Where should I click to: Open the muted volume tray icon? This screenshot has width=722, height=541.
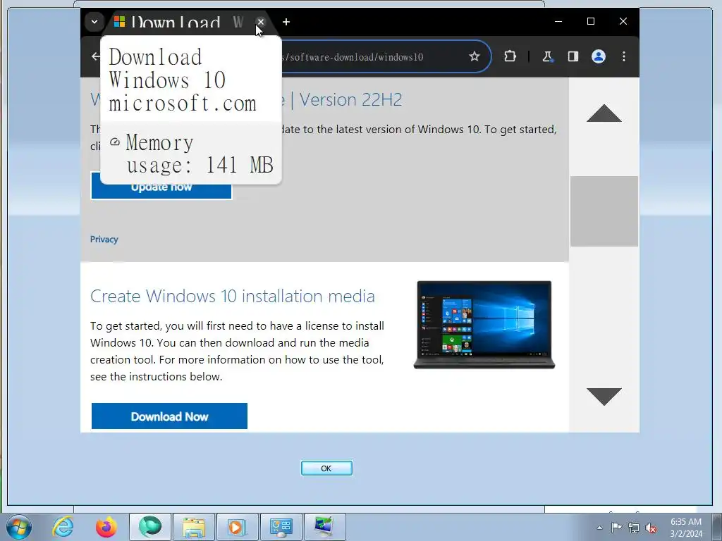coord(651,528)
